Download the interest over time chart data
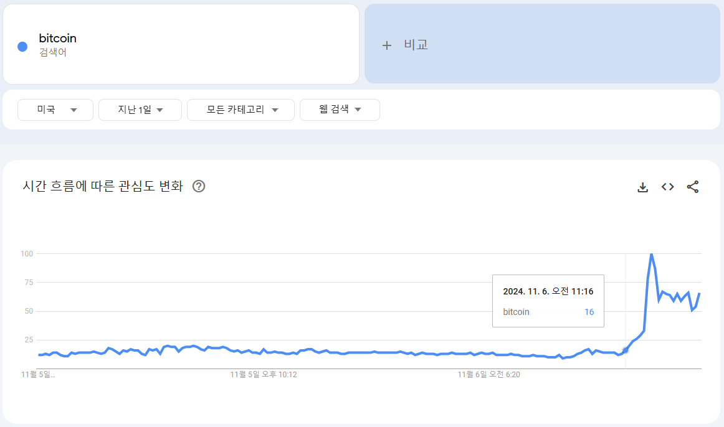724x427 pixels. (642, 187)
